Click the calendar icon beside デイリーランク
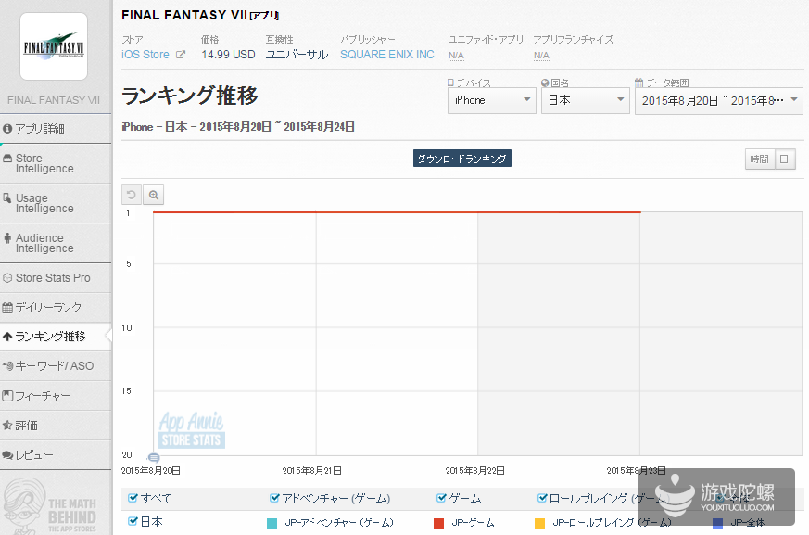The height and width of the screenshot is (535, 809). coord(8,307)
